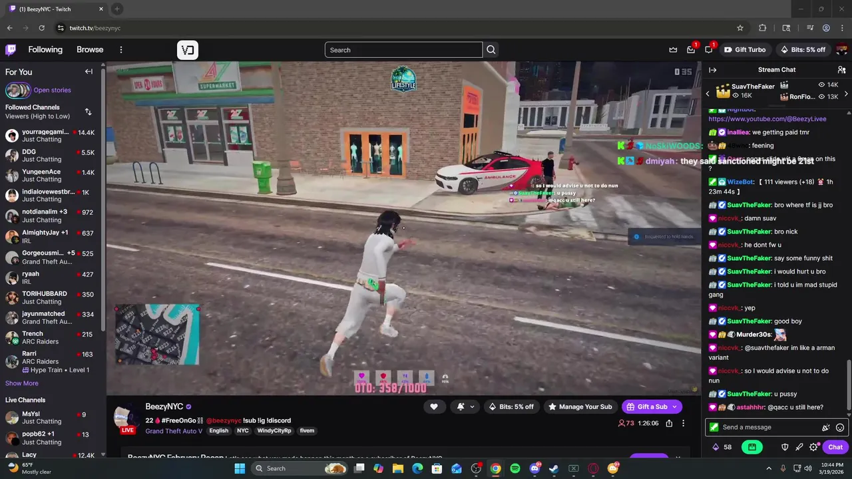Show previous gift leaderboard entry

click(x=708, y=94)
